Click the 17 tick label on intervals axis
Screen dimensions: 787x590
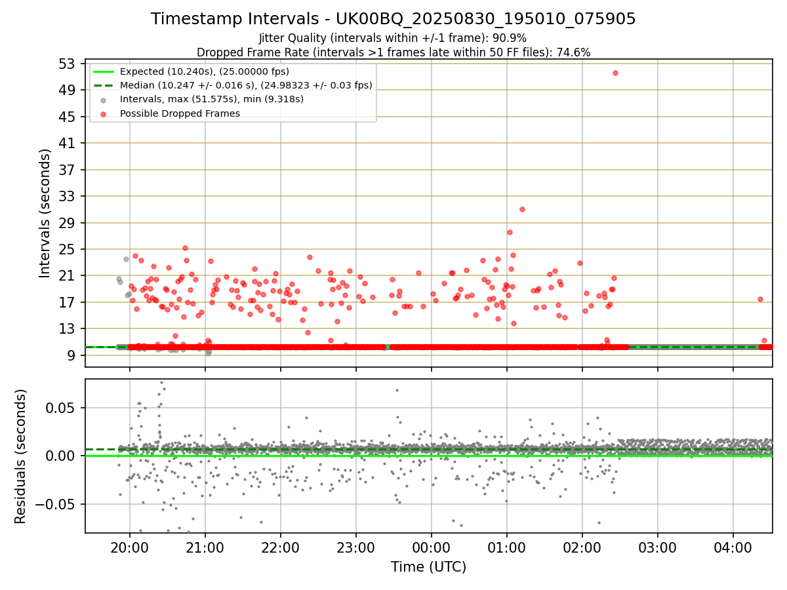pyautogui.click(x=66, y=302)
